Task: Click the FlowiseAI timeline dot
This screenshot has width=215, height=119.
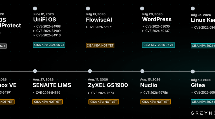Action: coord(88,9)
